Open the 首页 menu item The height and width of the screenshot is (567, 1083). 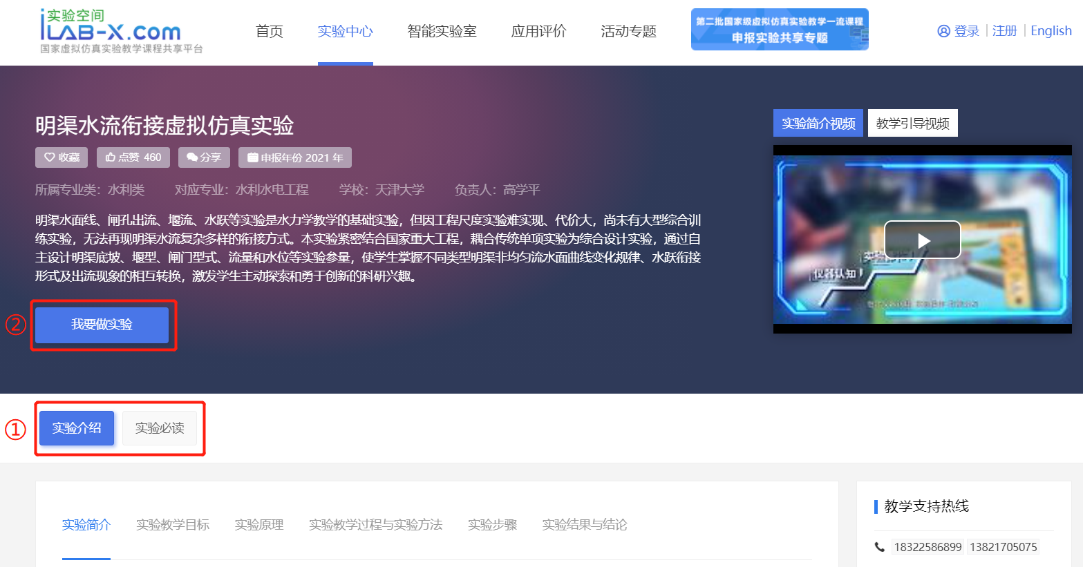(x=269, y=31)
